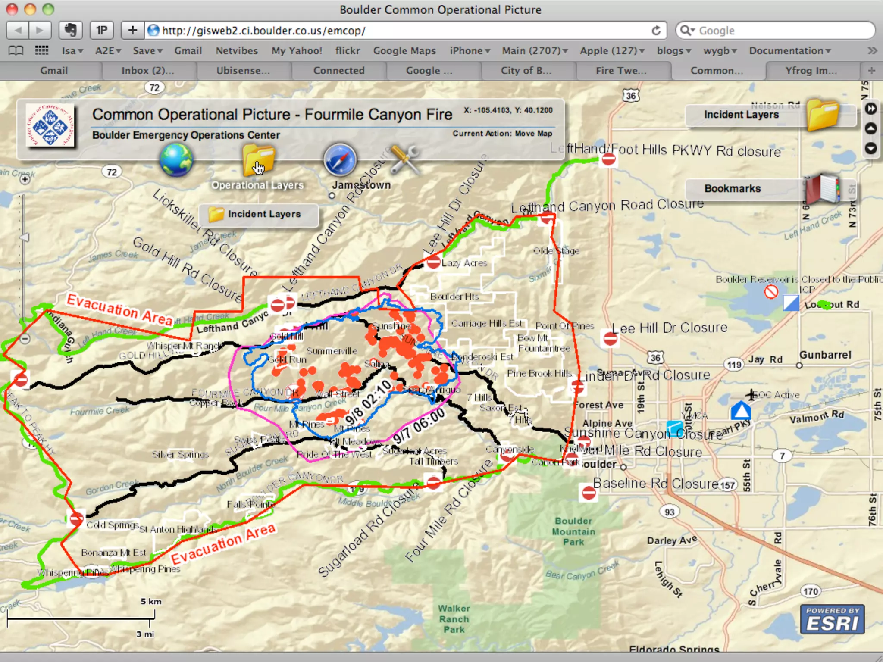The height and width of the screenshot is (662, 883).
Task: Click the globe basemap icon
Action: (x=176, y=160)
